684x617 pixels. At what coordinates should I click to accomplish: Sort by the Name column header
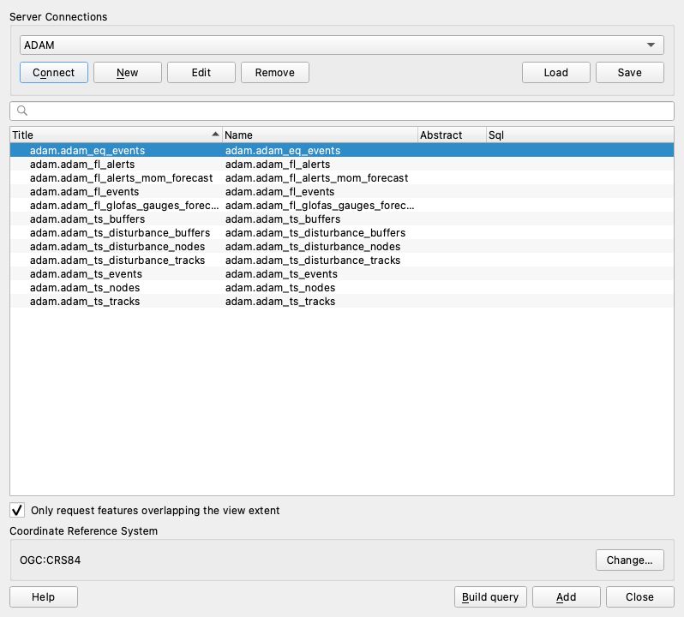(x=320, y=135)
